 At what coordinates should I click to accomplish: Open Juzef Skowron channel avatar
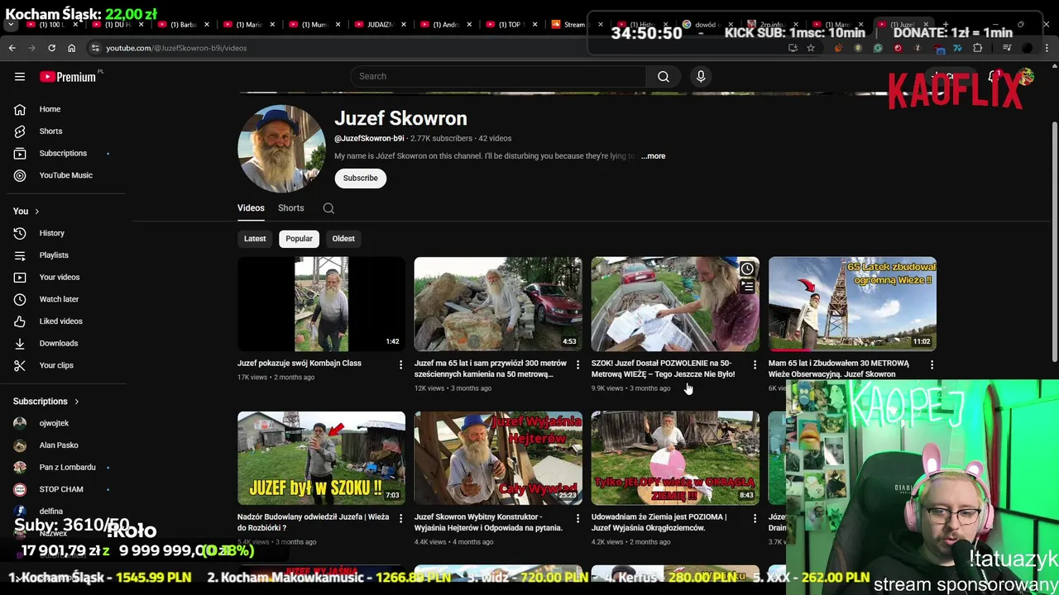[281, 149]
